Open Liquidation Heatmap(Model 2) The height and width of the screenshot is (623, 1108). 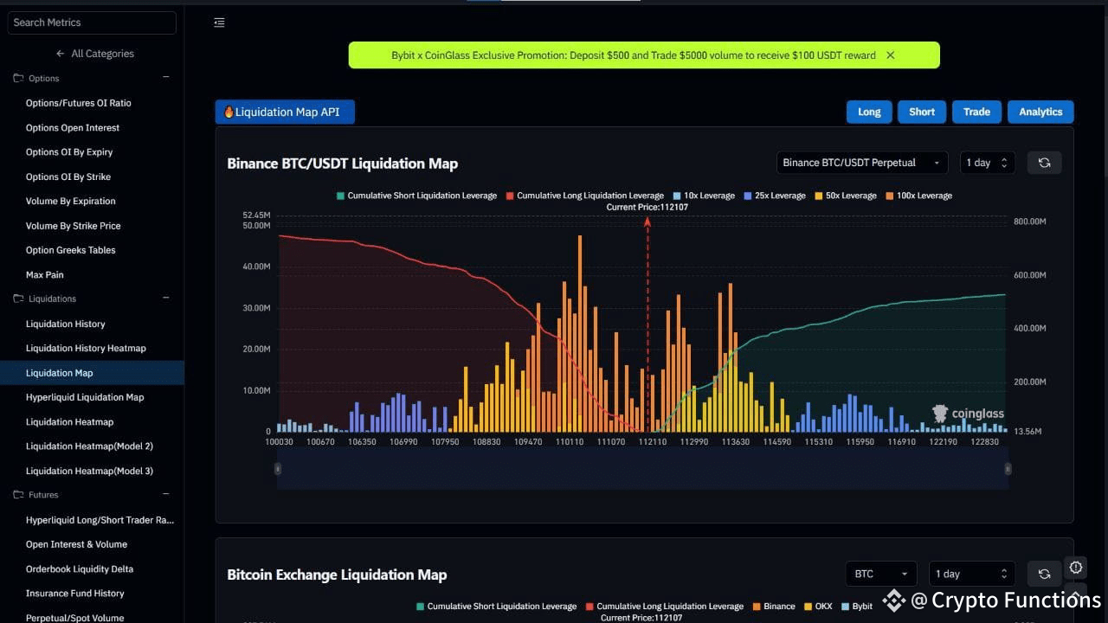89,446
